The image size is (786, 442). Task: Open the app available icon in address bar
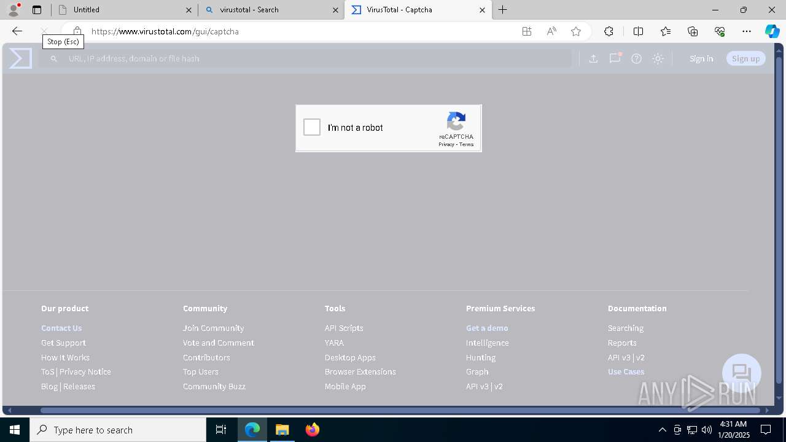coord(527,31)
